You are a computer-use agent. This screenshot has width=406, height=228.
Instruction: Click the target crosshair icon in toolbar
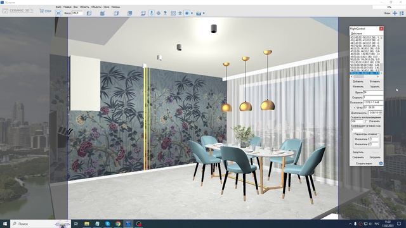point(159,13)
